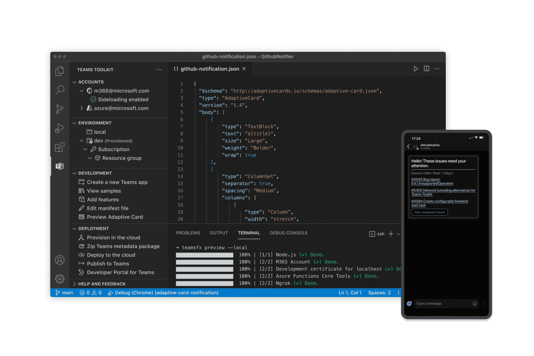Open Developer Portal for Teams
This screenshot has width=534, height=356.
(x=116, y=272)
